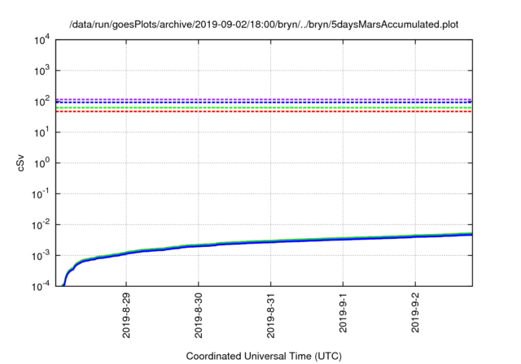Select the cSv y-axis label
This screenshot has width=521, height=364.
20,163
